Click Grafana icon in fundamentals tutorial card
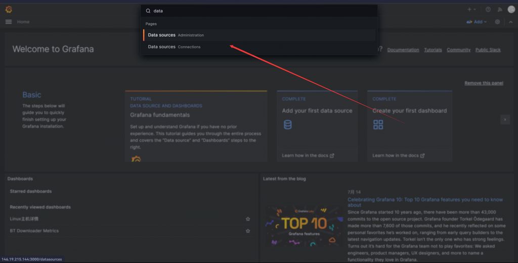518x263 pixels. click(x=136, y=159)
